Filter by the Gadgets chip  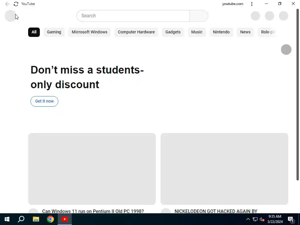coord(173,32)
